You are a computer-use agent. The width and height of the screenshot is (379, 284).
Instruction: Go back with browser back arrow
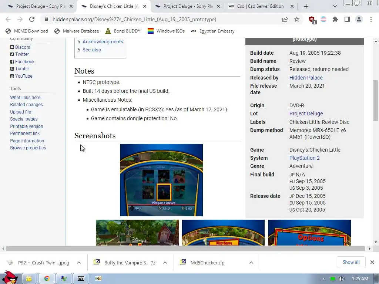[8, 19]
